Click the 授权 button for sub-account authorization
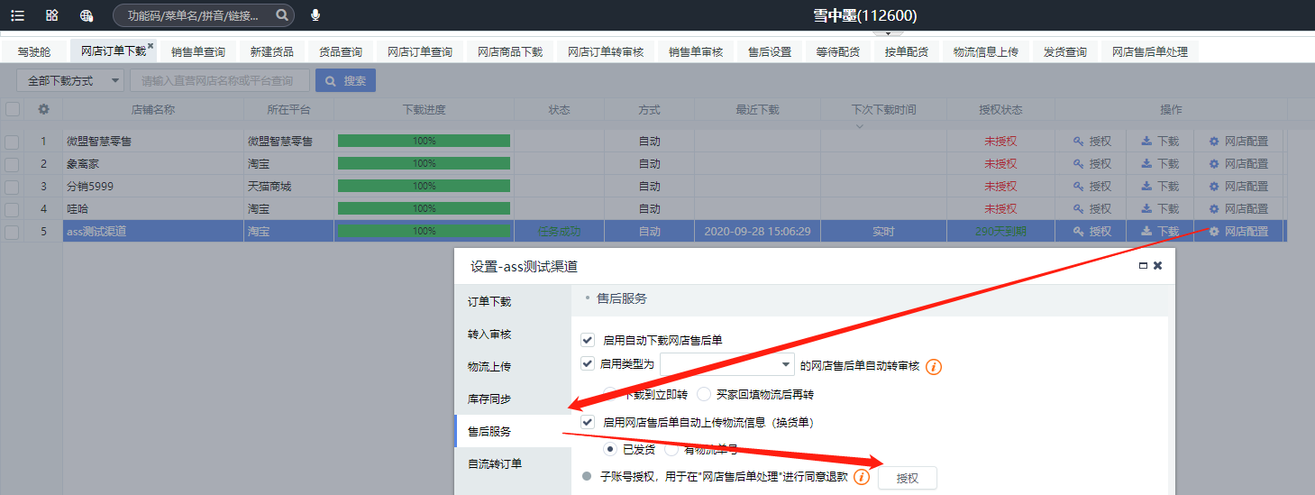Viewport: 1315px width, 495px height. [x=907, y=478]
